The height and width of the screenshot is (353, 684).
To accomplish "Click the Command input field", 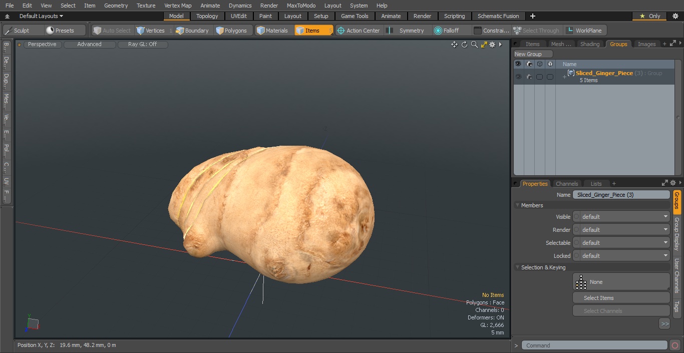I will [594, 345].
